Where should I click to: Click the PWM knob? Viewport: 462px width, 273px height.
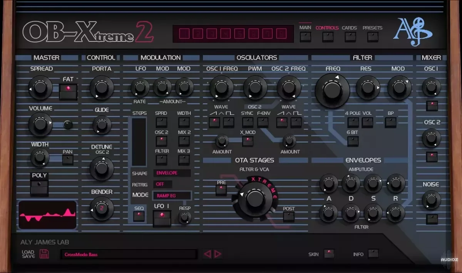click(255, 88)
